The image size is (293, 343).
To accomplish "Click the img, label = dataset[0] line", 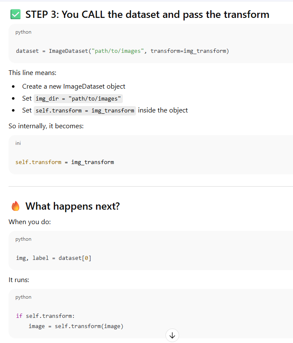I will 53,258.
